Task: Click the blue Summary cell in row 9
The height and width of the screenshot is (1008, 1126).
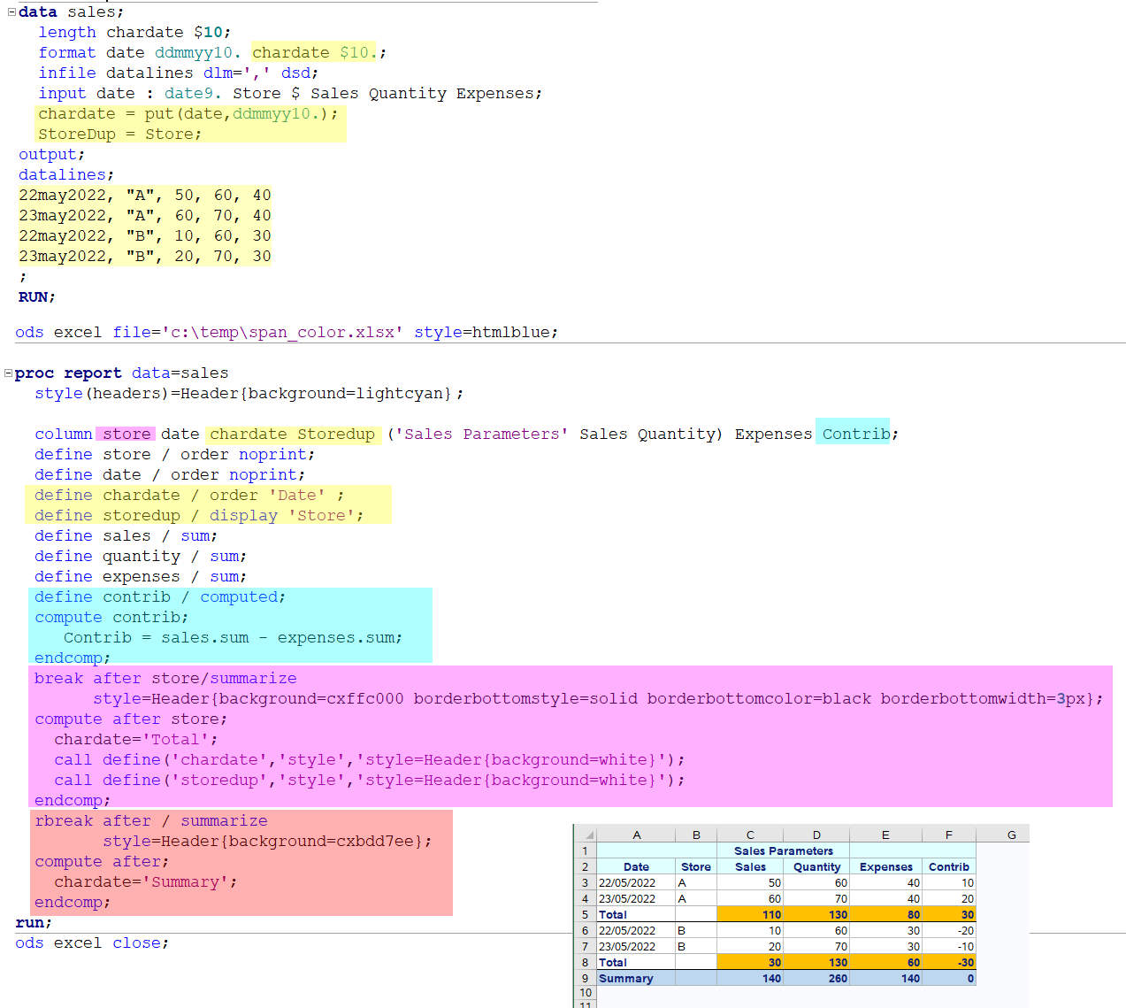Action: click(635, 979)
